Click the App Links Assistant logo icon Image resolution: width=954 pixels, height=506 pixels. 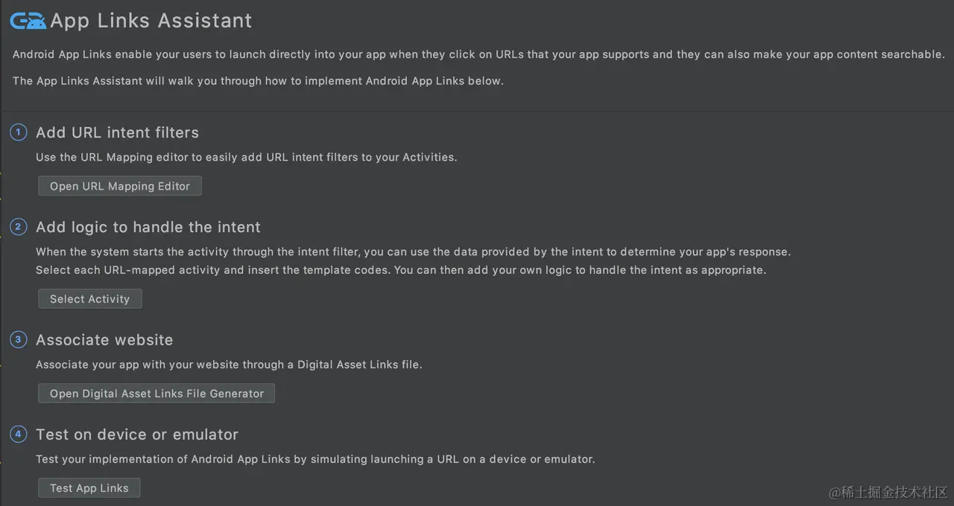click(28, 21)
